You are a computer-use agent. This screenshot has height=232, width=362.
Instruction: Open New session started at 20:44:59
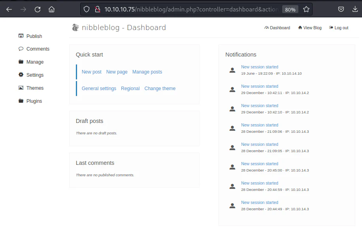pyautogui.click(x=260, y=183)
